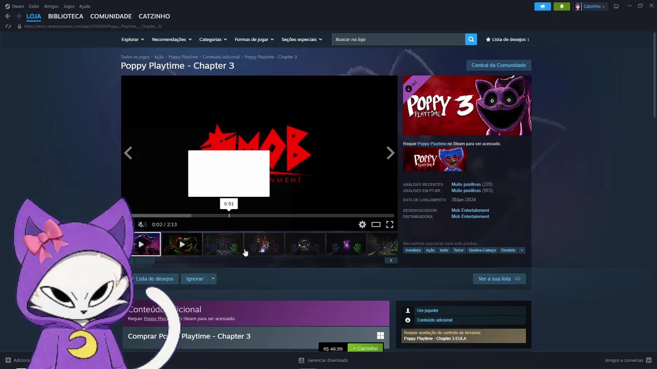Viewport: 657px width, 369px height.
Task: Enter fullscreen on the video player
Action: (x=390, y=224)
